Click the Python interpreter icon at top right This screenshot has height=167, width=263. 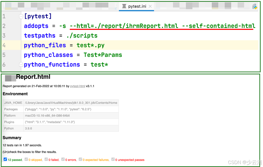(255, 7)
